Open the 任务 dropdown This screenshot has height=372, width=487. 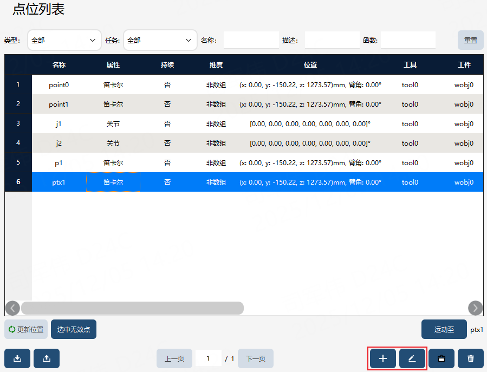point(160,40)
